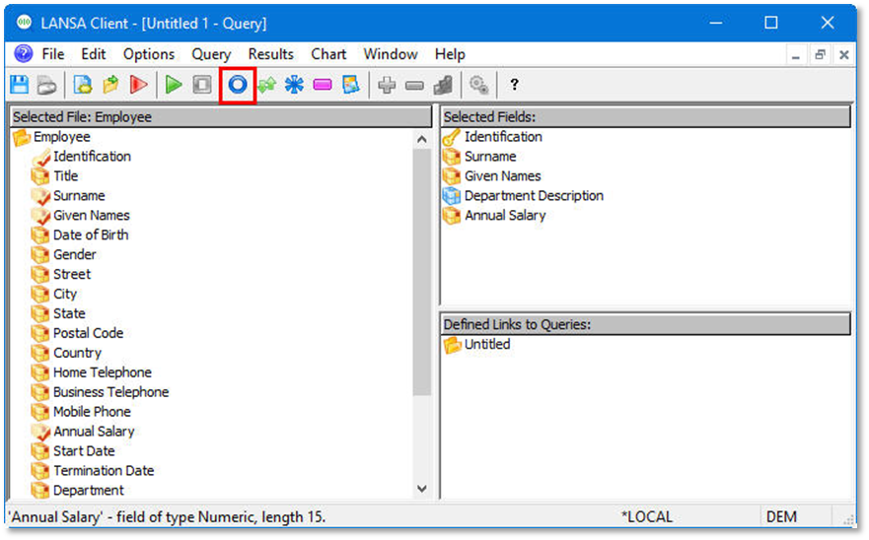The height and width of the screenshot is (540, 869).
Task: Minimize the inner query document window
Action: pos(796,55)
